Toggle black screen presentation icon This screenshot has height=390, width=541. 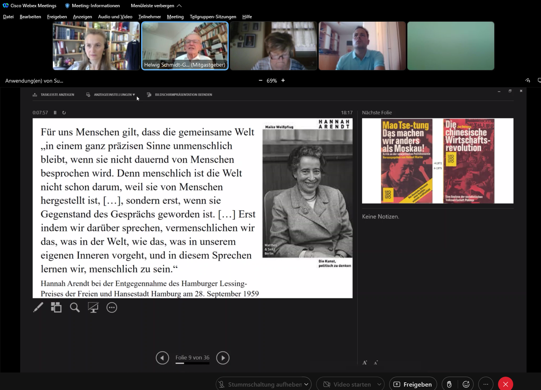click(93, 307)
